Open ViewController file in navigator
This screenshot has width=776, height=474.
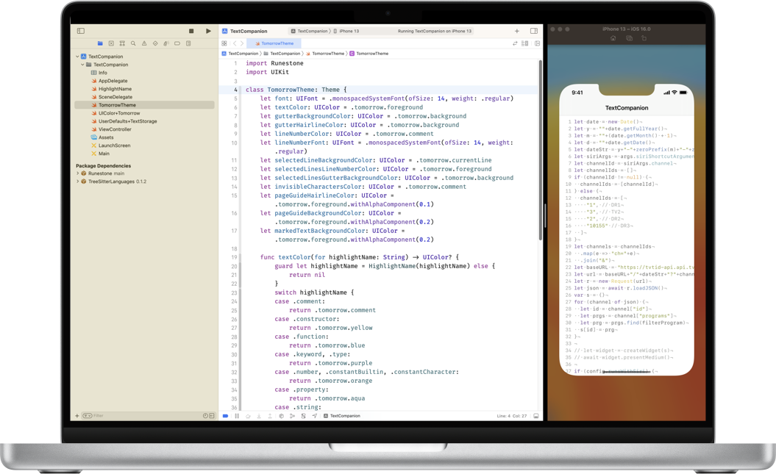pos(115,129)
